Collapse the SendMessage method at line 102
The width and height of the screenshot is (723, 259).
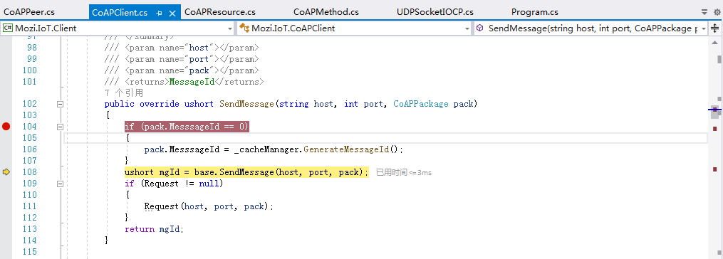(60, 104)
